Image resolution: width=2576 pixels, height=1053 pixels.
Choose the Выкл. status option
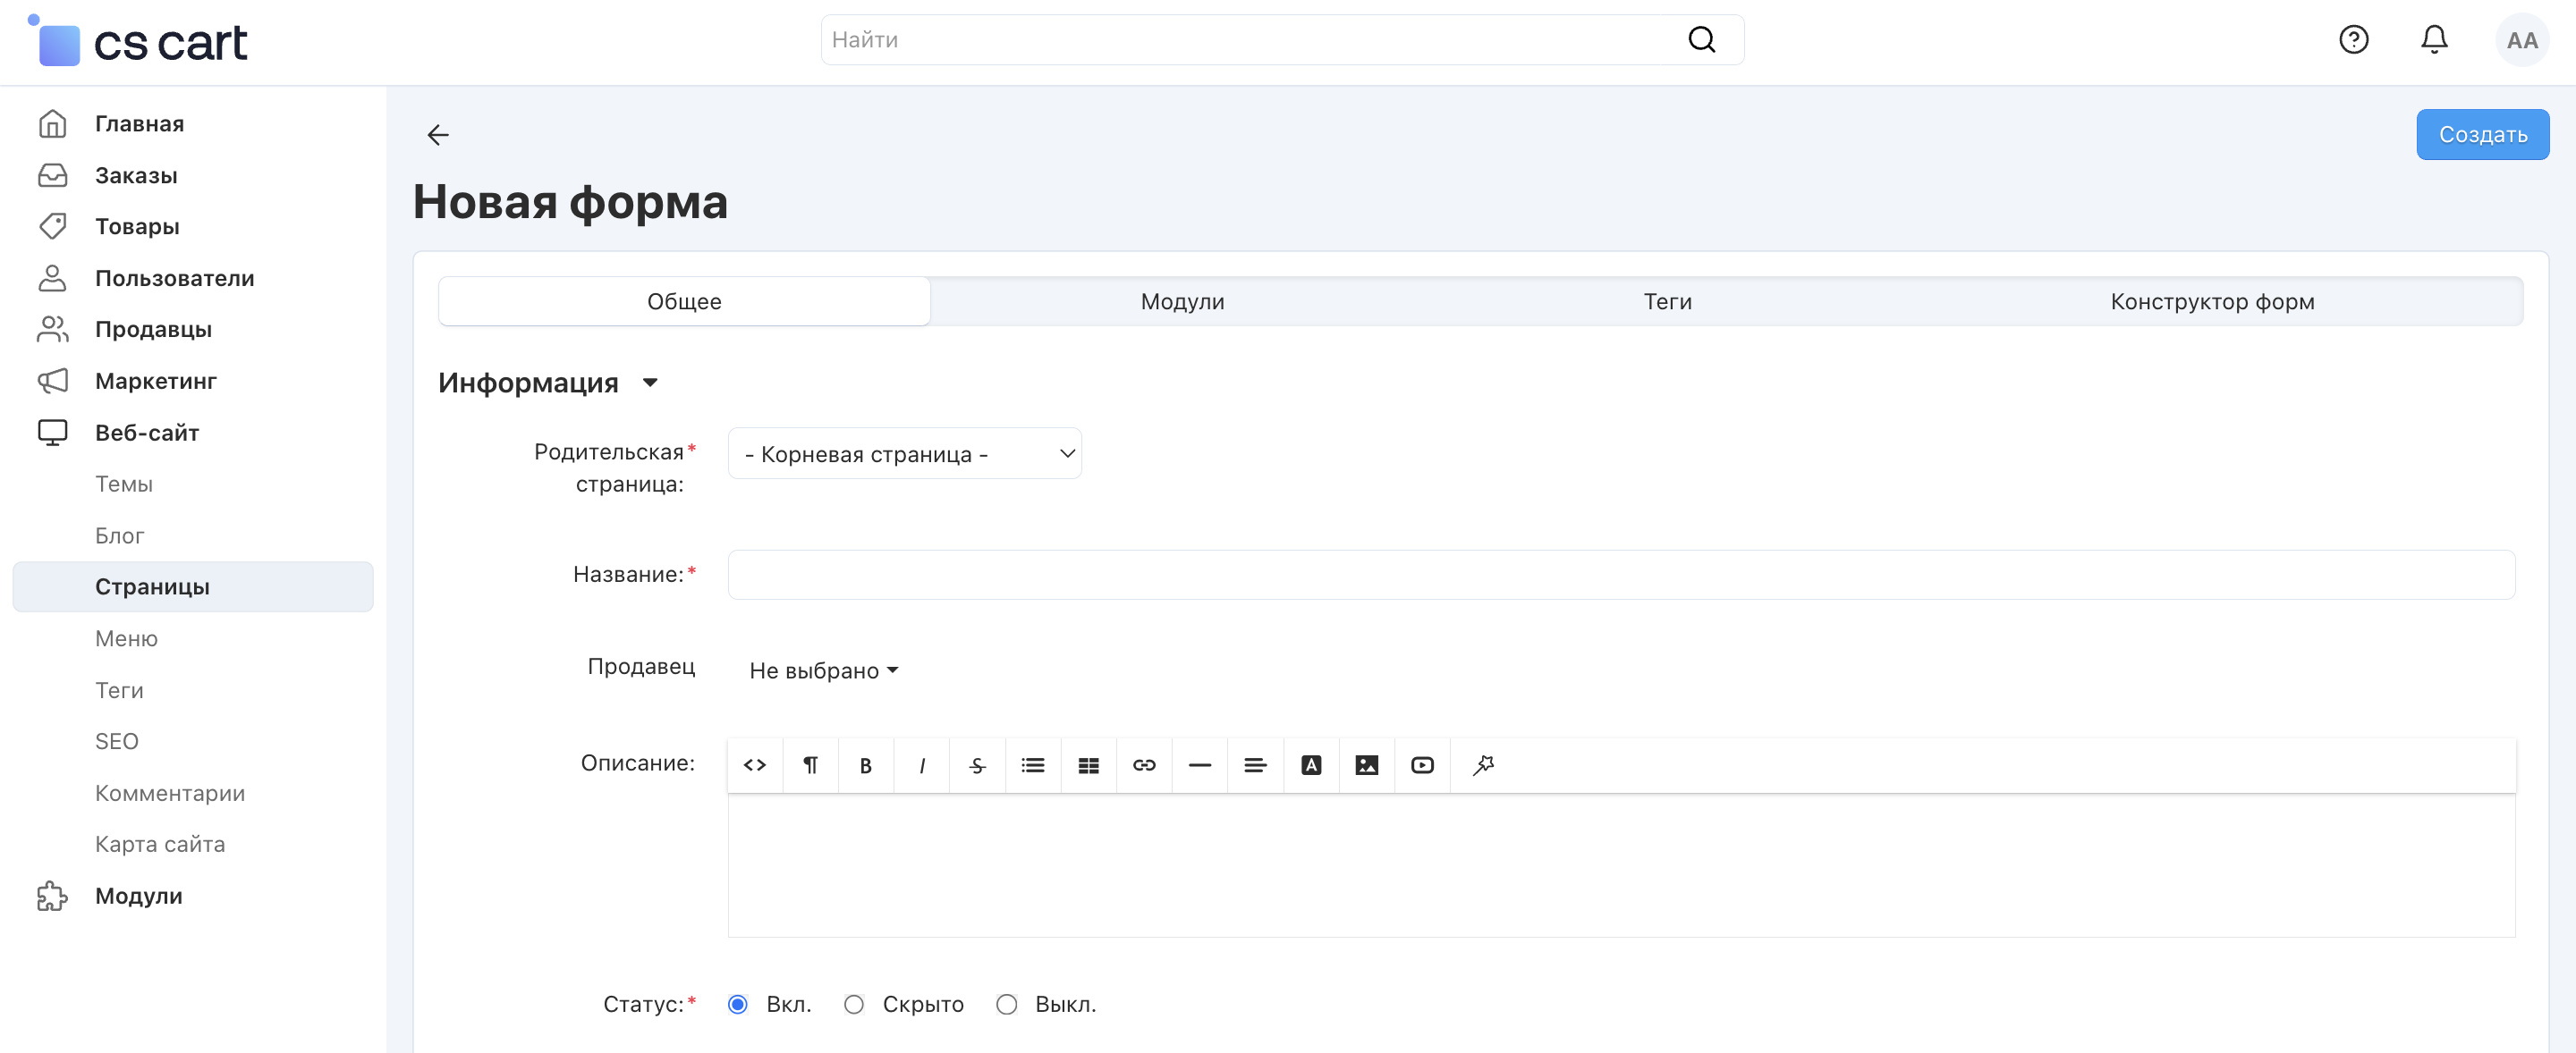1006,1004
